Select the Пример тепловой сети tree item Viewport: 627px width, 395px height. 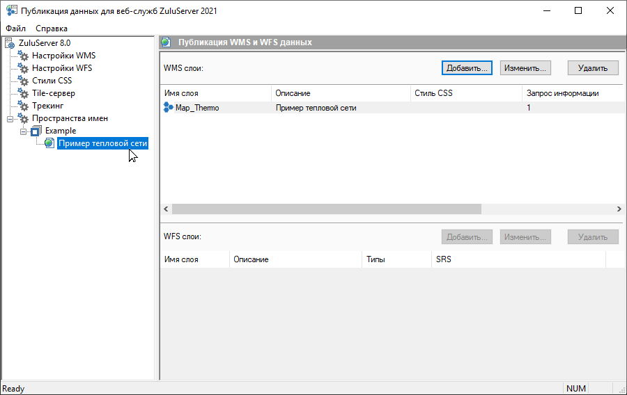click(102, 143)
